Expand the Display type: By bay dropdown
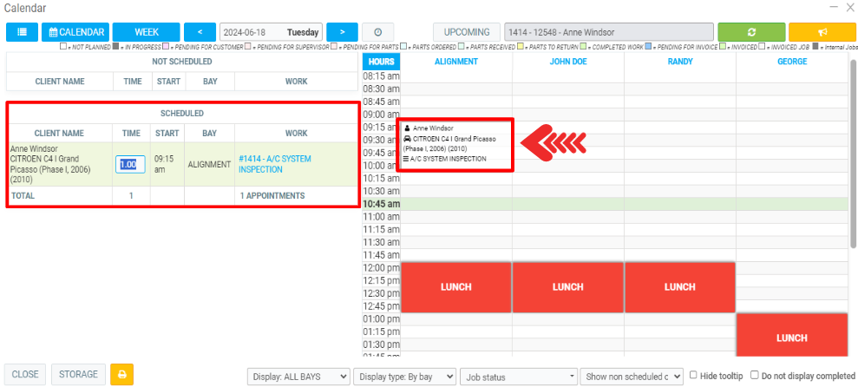The height and width of the screenshot is (387, 858). 405,377
